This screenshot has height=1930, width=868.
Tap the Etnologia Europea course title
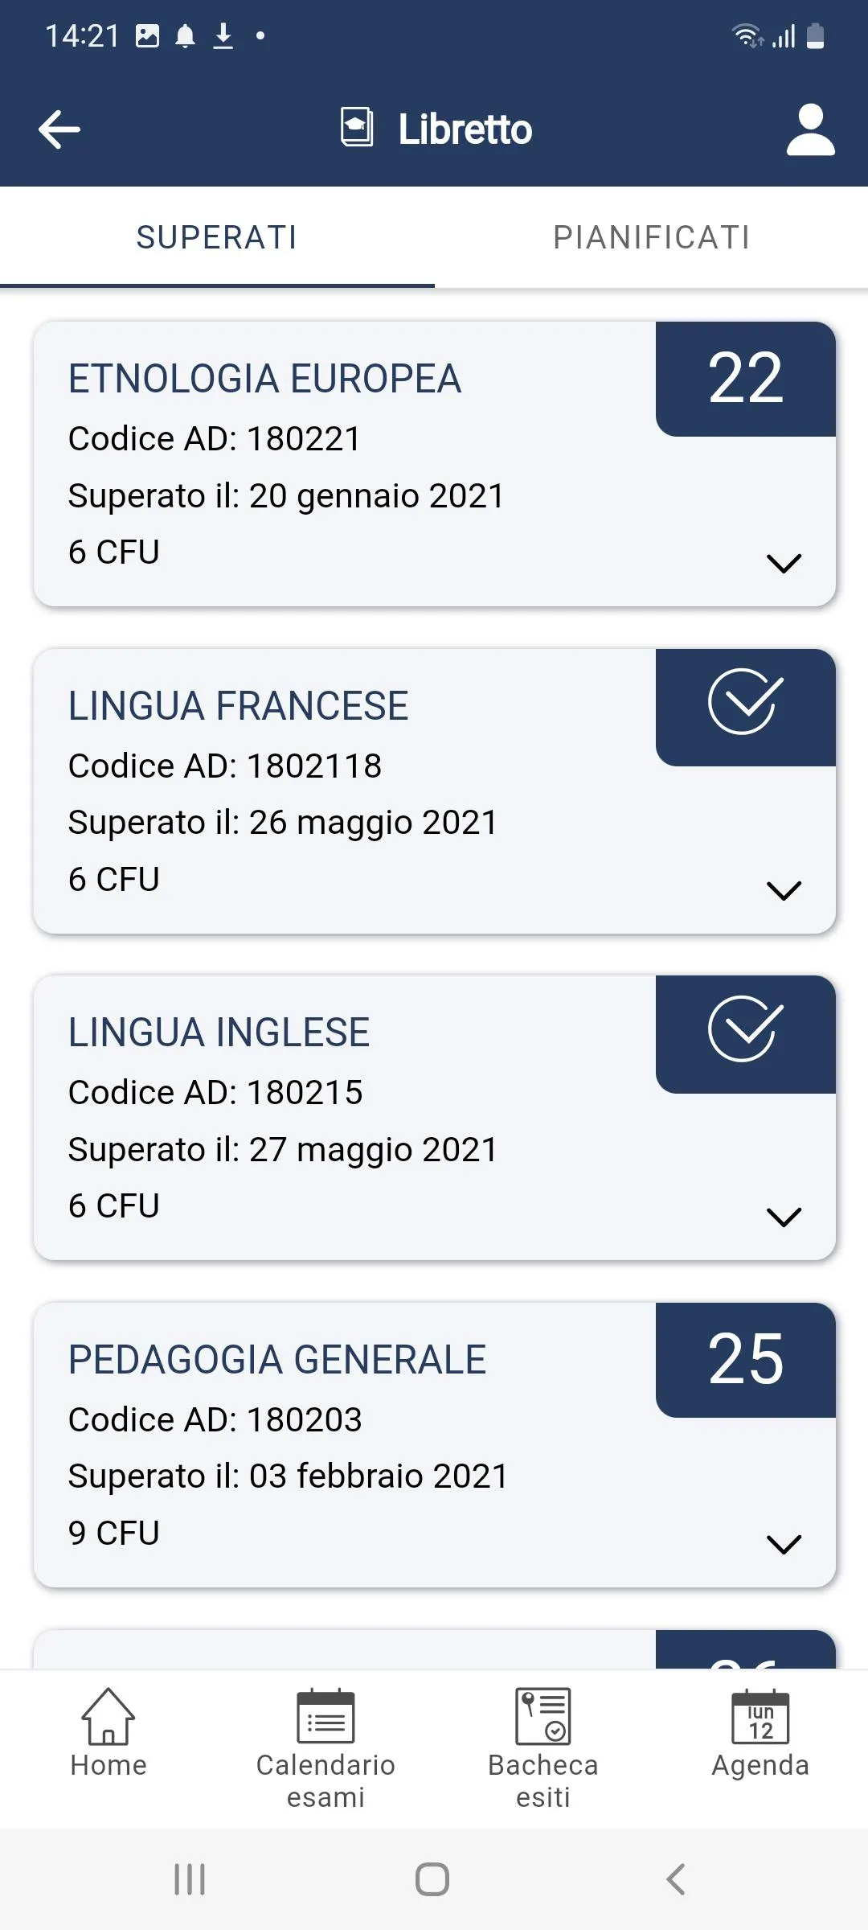click(x=265, y=379)
